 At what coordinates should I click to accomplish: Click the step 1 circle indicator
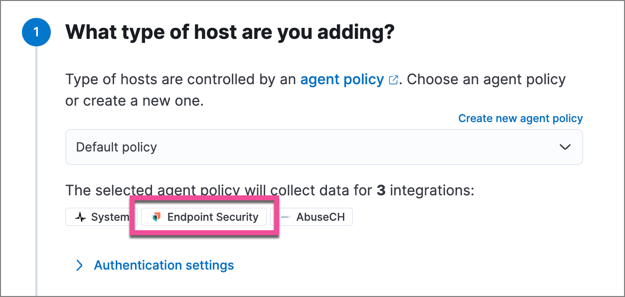pos(36,32)
